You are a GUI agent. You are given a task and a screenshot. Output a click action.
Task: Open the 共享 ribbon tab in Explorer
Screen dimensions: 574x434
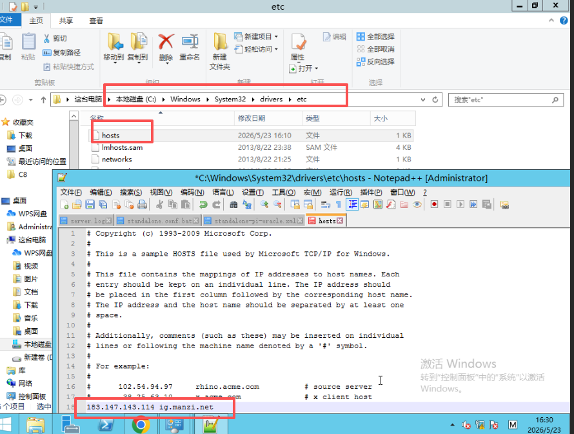66,21
